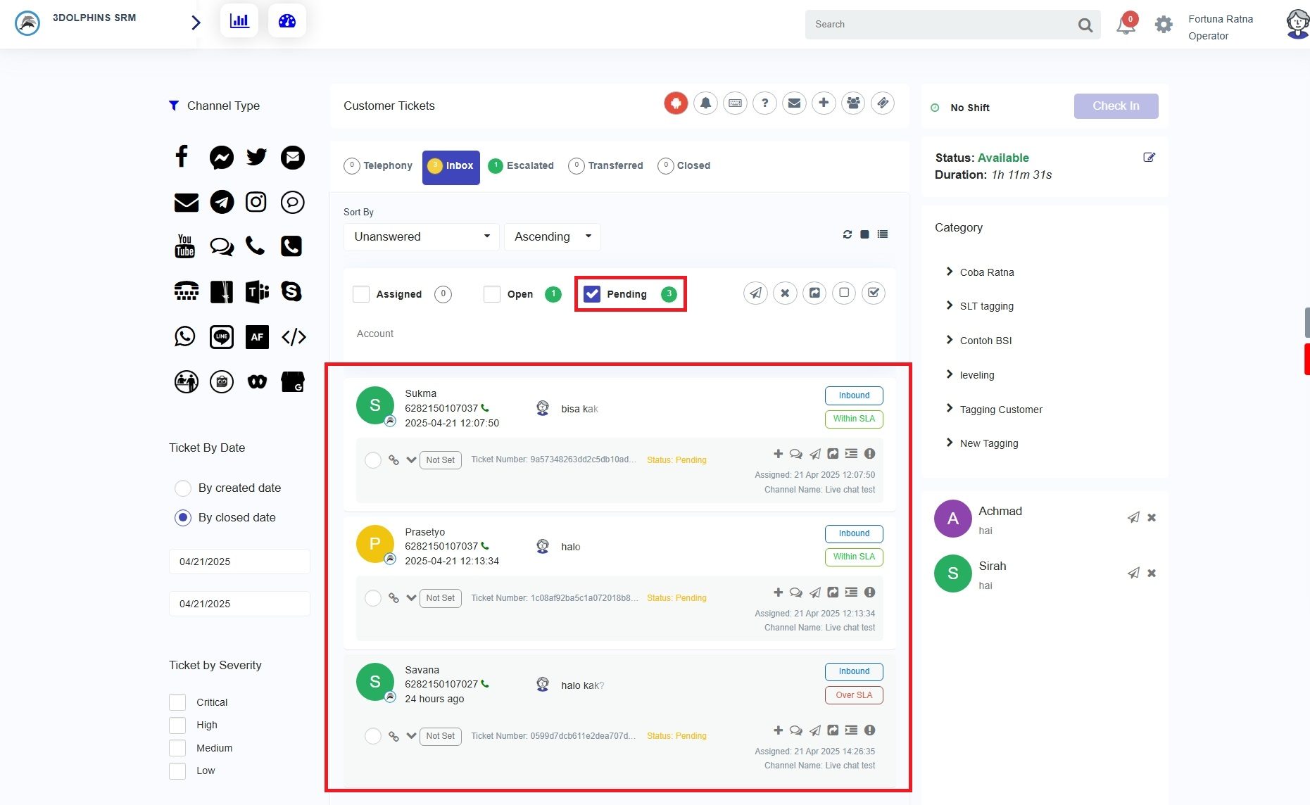Click the Check In button

tap(1116, 106)
